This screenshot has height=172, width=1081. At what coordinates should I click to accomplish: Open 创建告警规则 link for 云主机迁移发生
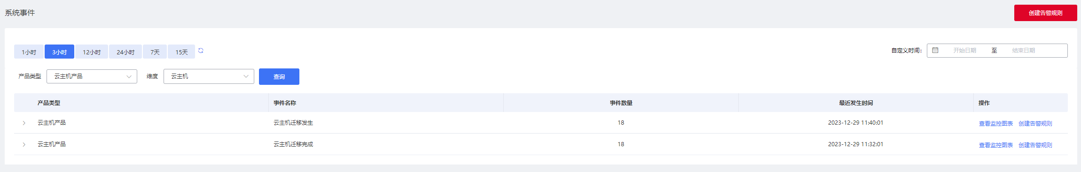click(1035, 123)
